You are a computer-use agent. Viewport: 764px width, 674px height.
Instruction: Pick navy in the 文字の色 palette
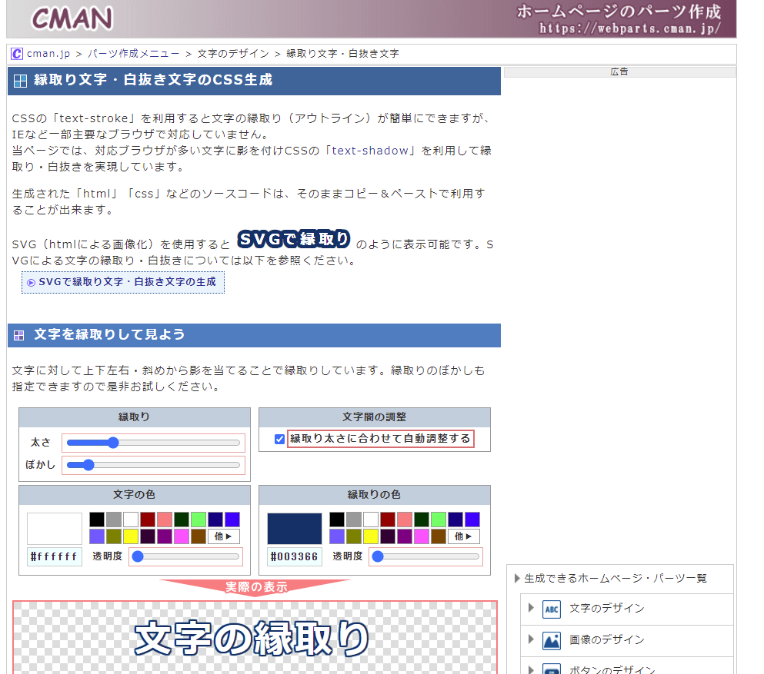[x=215, y=520]
